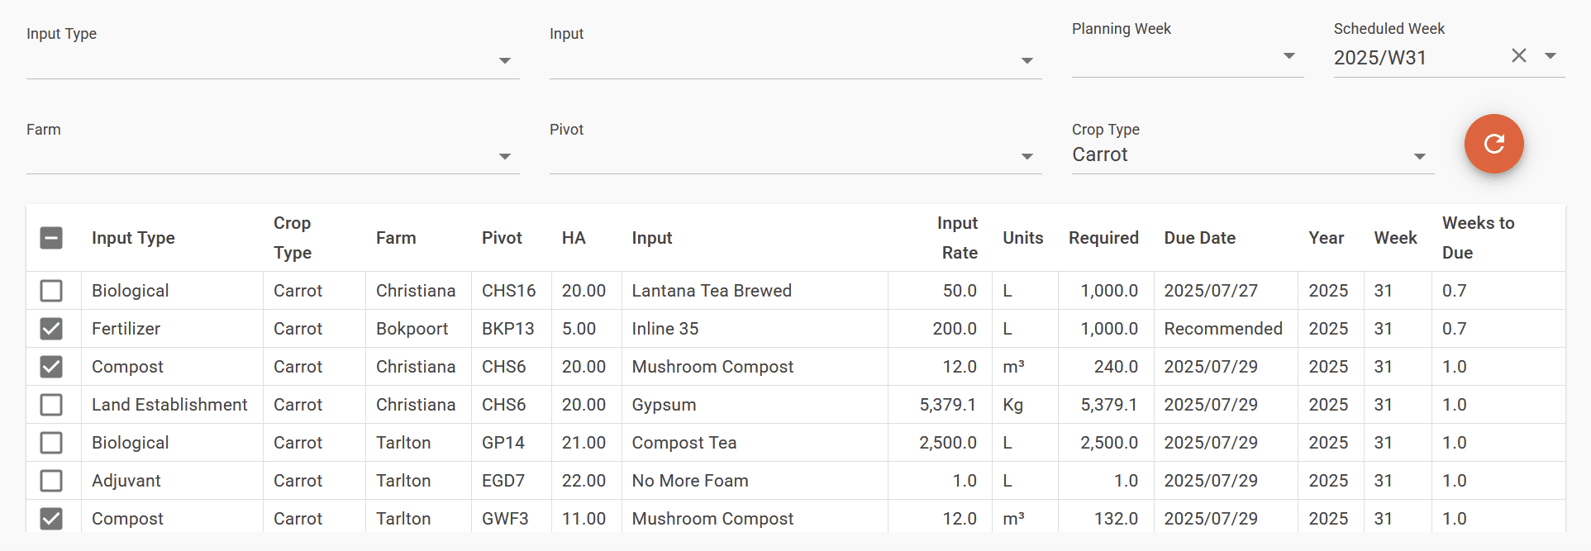This screenshot has height=551, width=1591.
Task: Expand the Farm filter dropdown
Action: [x=272, y=156]
